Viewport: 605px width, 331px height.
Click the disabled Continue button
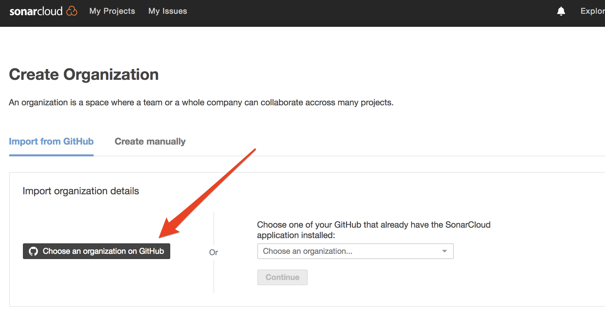tap(282, 277)
